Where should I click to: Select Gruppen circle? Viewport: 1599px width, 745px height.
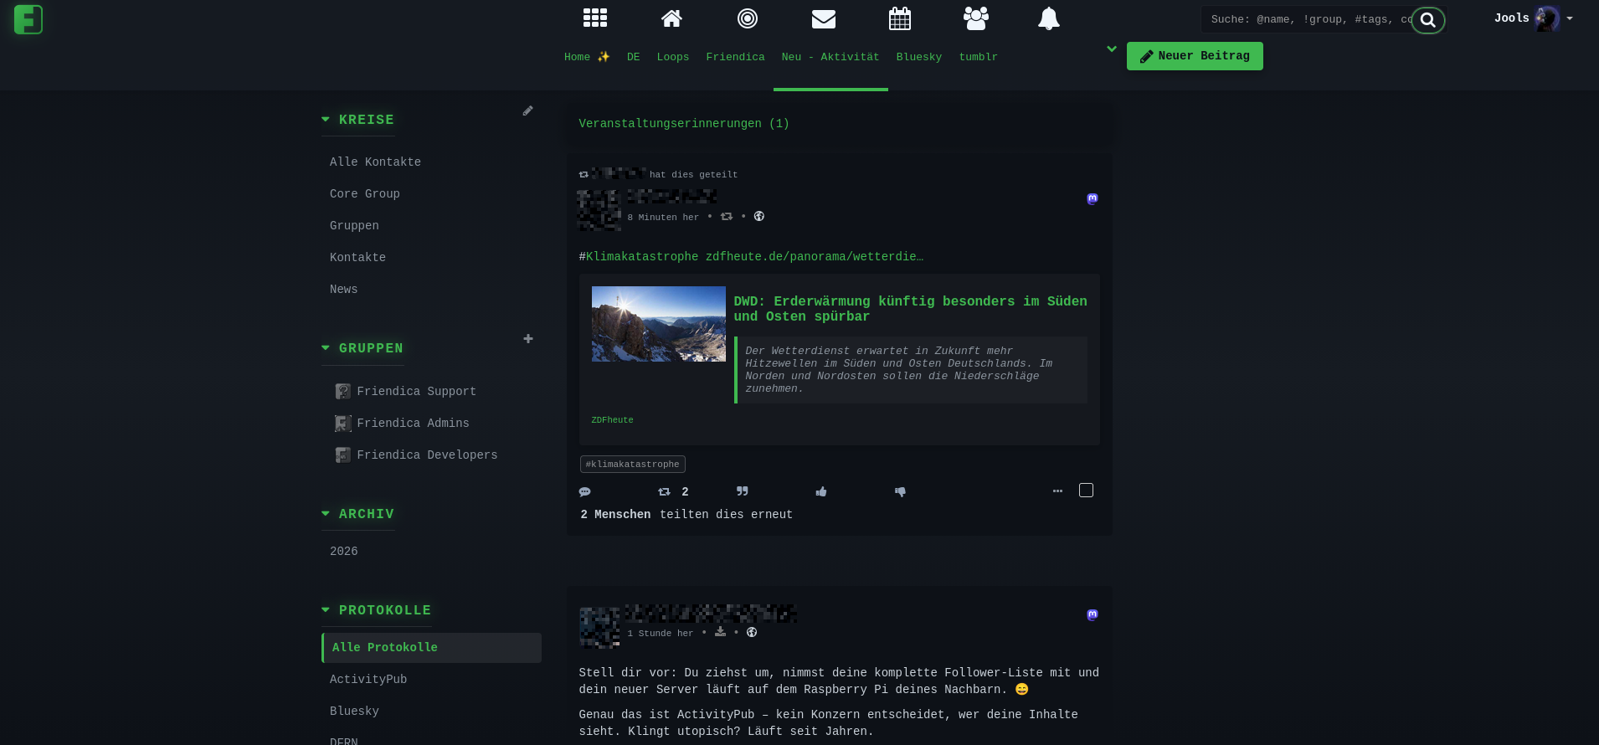click(354, 226)
